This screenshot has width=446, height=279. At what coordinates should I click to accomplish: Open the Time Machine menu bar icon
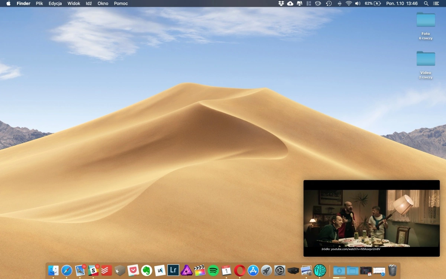329,3
